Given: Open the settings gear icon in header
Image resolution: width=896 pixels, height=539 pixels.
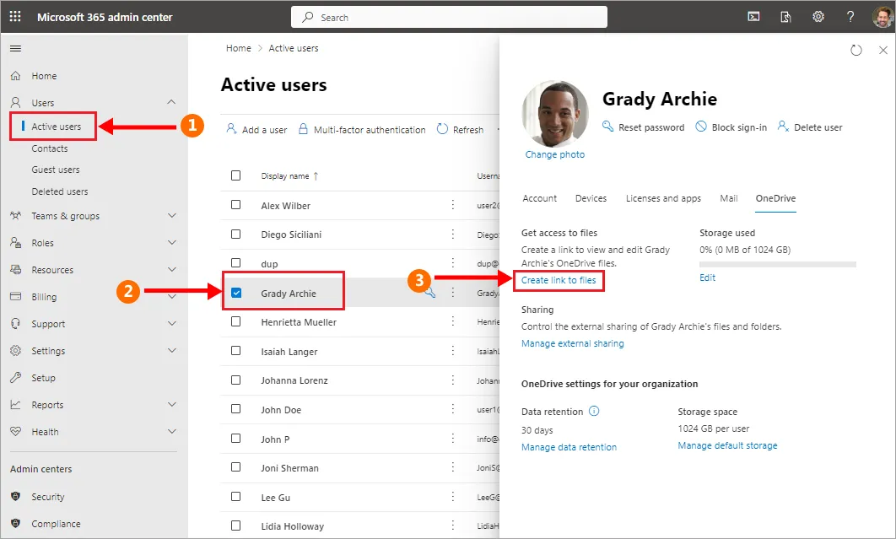Looking at the screenshot, I should coord(818,17).
